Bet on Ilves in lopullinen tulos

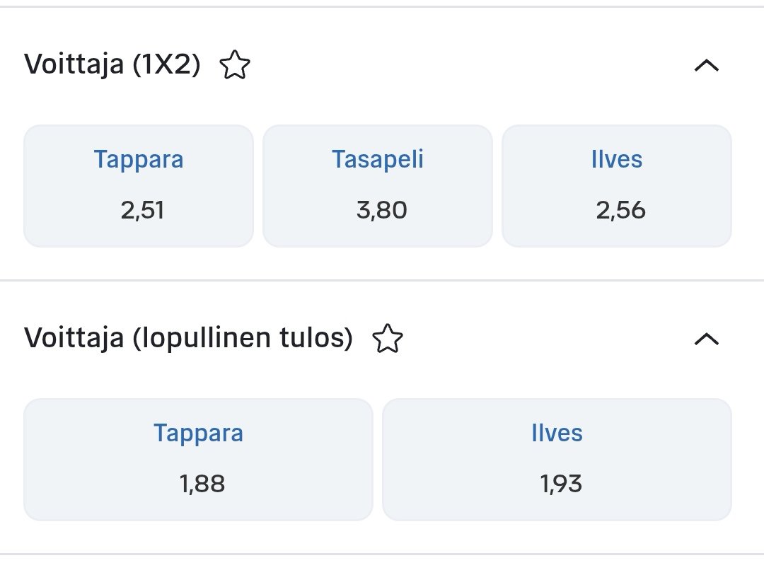click(x=557, y=460)
